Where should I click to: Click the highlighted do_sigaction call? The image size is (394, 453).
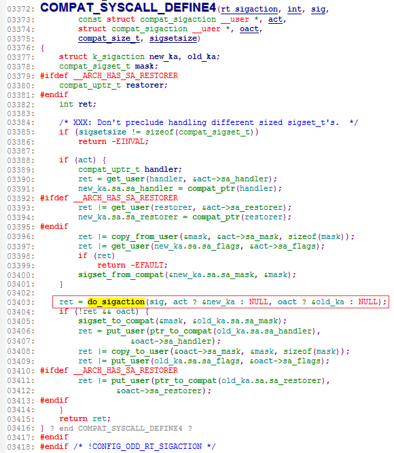(116, 302)
